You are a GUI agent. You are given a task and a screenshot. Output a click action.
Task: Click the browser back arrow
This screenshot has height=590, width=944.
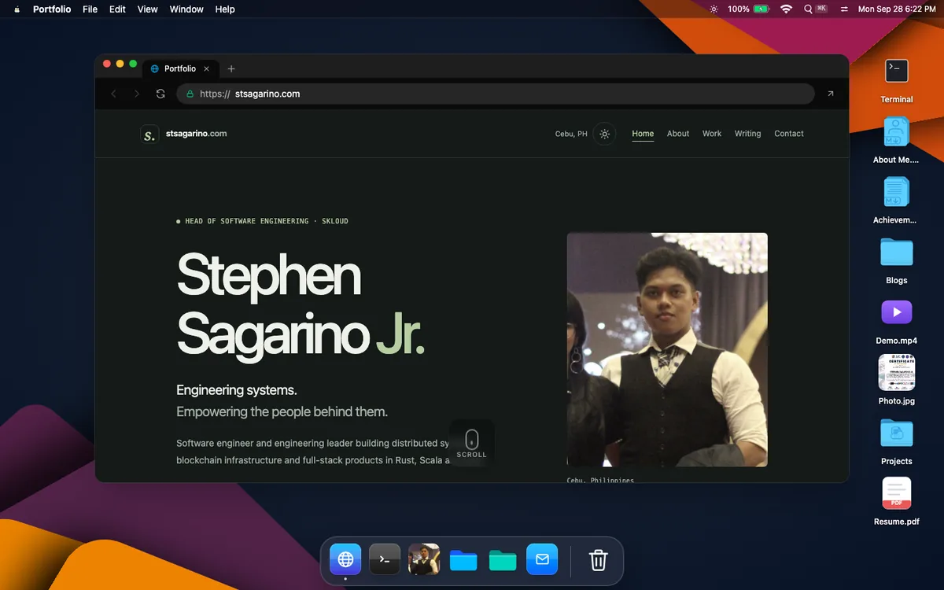113,94
